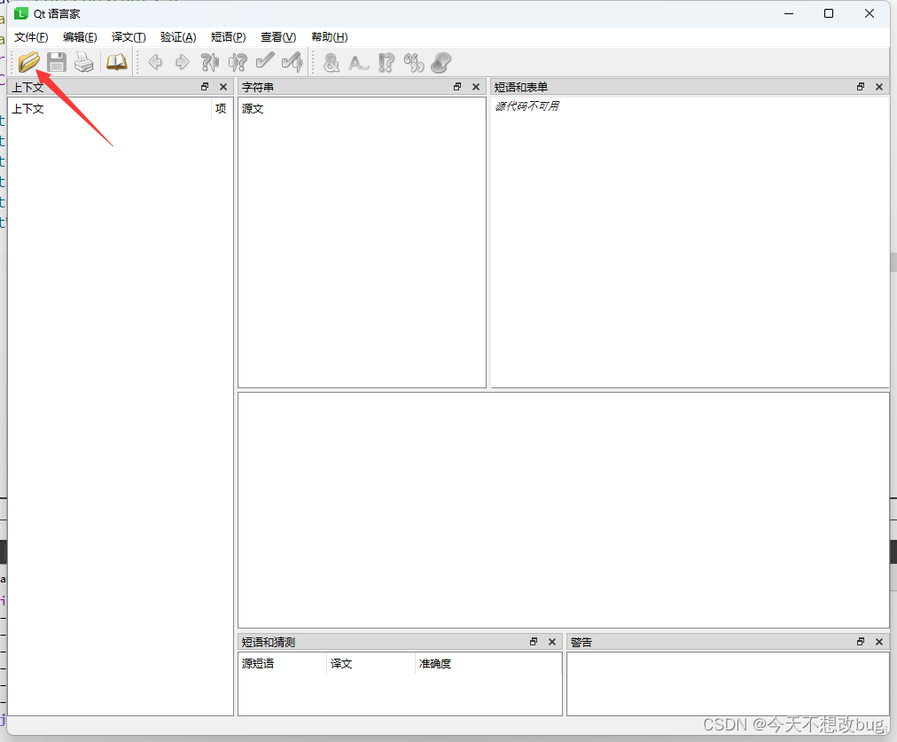The image size is (897, 742).
Task: Minimize the Qt 语言家 window
Action: point(789,13)
